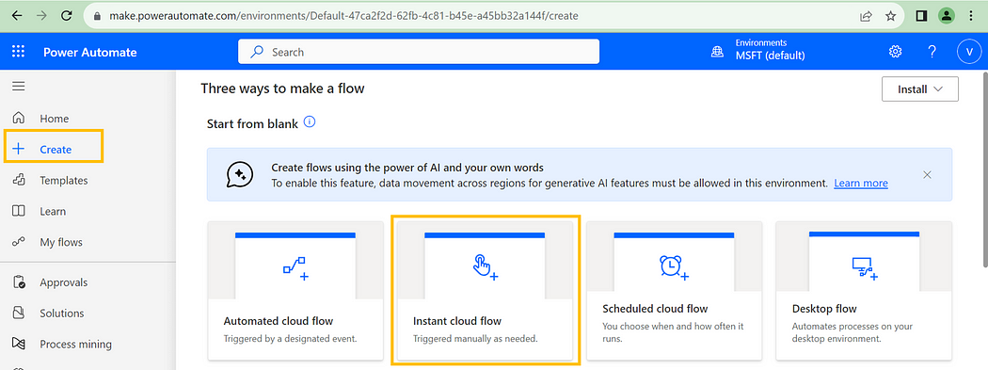The image size is (988, 370).
Task: Expand the Install dropdown button
Action: point(920,88)
